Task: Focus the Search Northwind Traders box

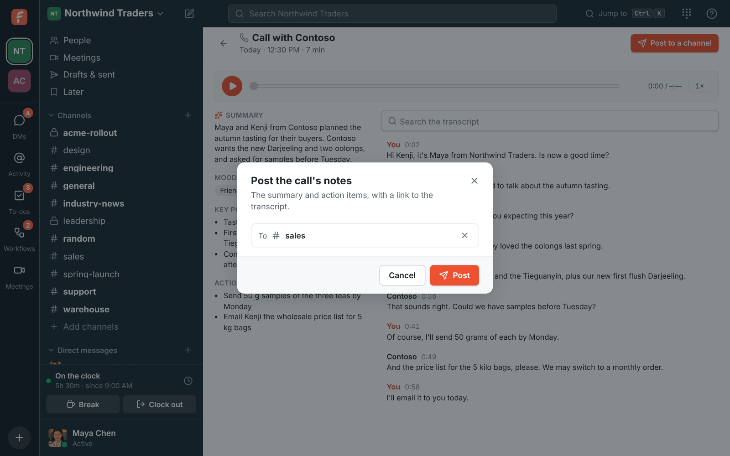Action: click(392, 14)
